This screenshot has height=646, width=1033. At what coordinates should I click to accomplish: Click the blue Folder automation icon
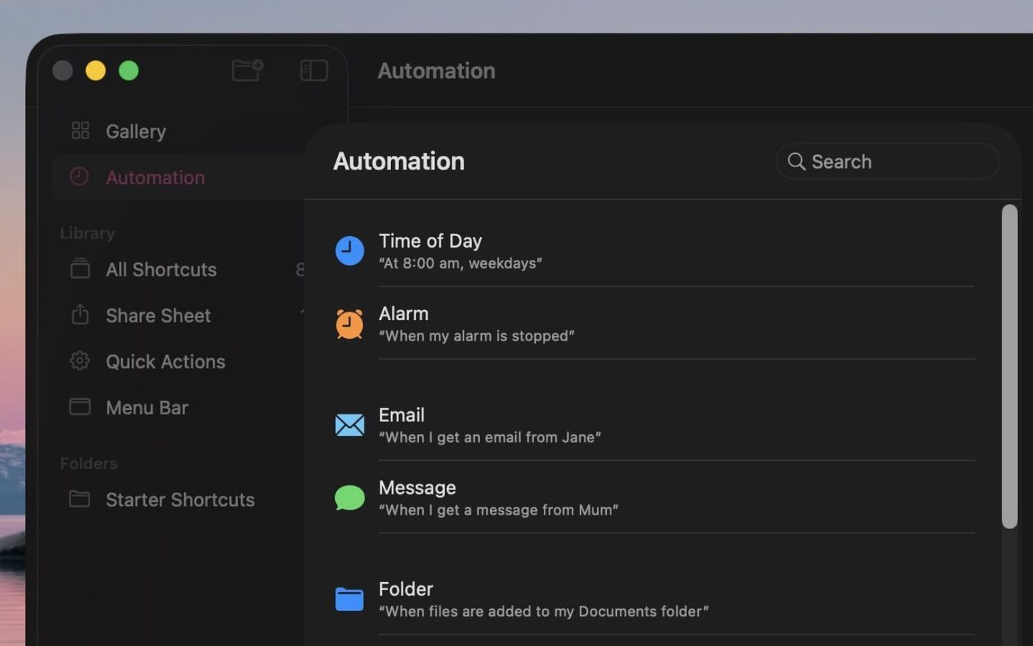349,599
